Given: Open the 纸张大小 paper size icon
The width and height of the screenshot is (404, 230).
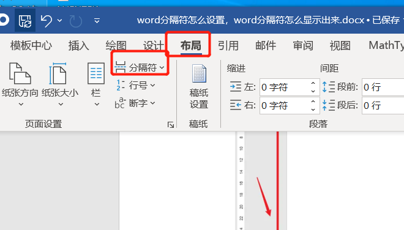Looking at the screenshot, I should tap(58, 73).
